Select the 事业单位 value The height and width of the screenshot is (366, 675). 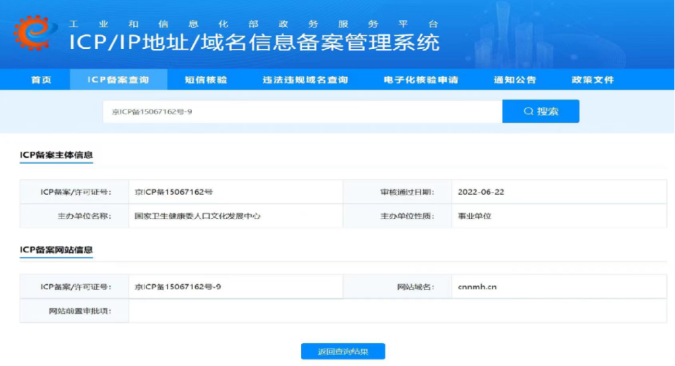(475, 216)
